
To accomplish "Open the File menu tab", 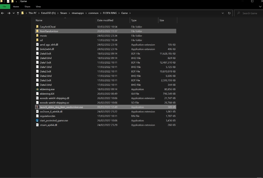I will click(4, 7).
